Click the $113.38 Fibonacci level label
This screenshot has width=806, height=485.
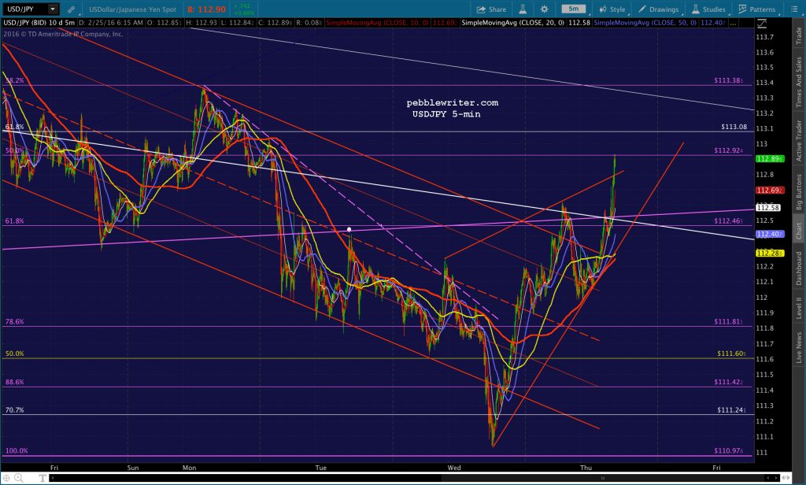tap(728, 80)
